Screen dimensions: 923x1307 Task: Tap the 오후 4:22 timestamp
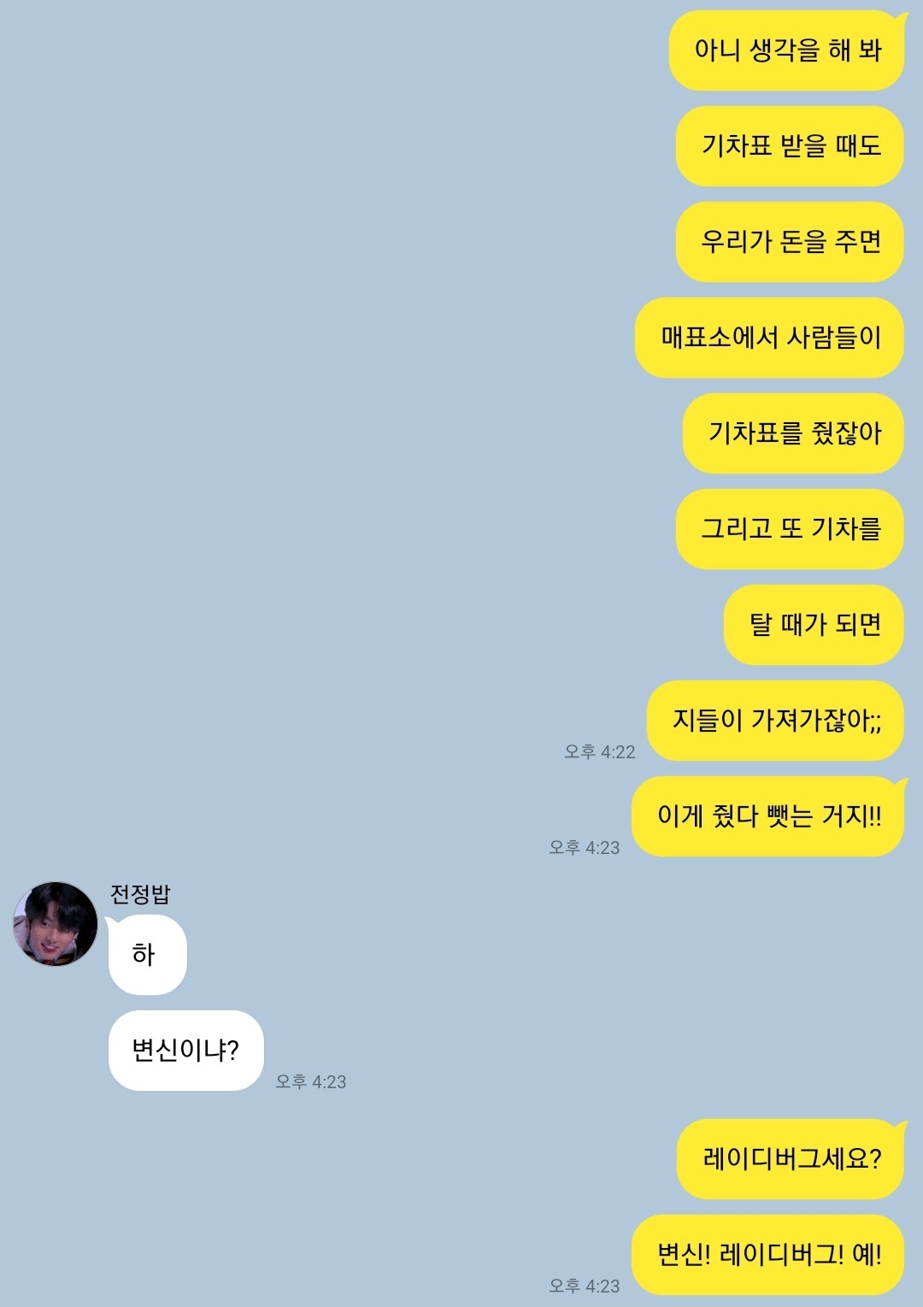(600, 752)
